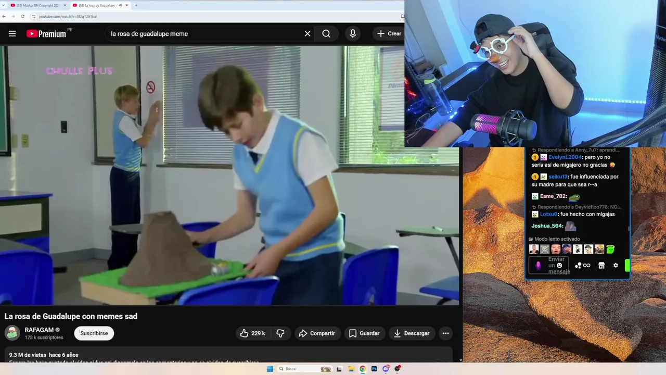Open the chat shop storefront icon

[x=601, y=266]
